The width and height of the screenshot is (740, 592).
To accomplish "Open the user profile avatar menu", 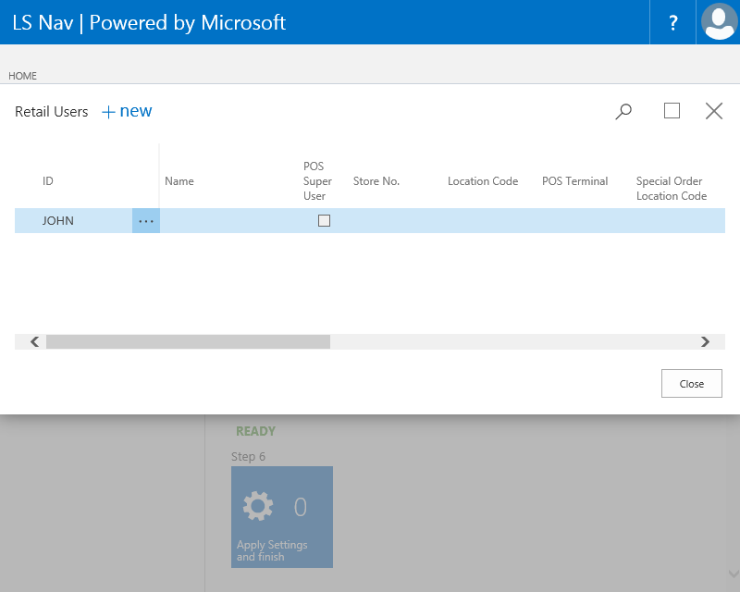I will 719,22.
